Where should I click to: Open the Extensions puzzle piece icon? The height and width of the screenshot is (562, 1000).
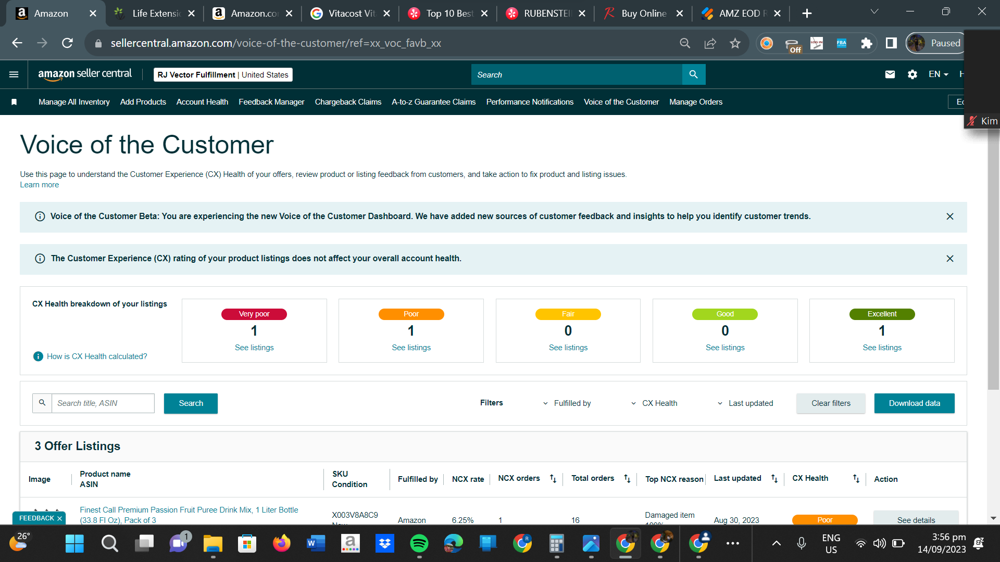point(866,43)
